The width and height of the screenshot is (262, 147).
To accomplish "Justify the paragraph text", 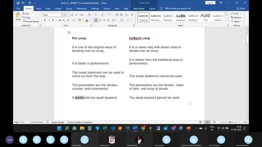I will [108, 20].
